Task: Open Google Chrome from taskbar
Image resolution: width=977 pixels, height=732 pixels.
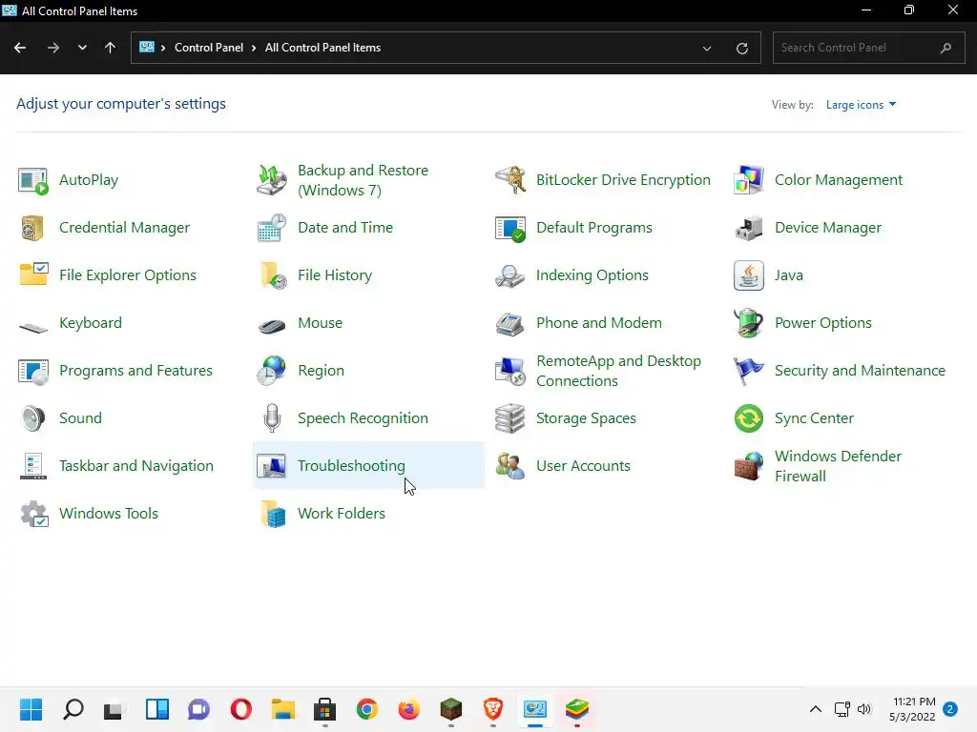Action: pos(367,709)
